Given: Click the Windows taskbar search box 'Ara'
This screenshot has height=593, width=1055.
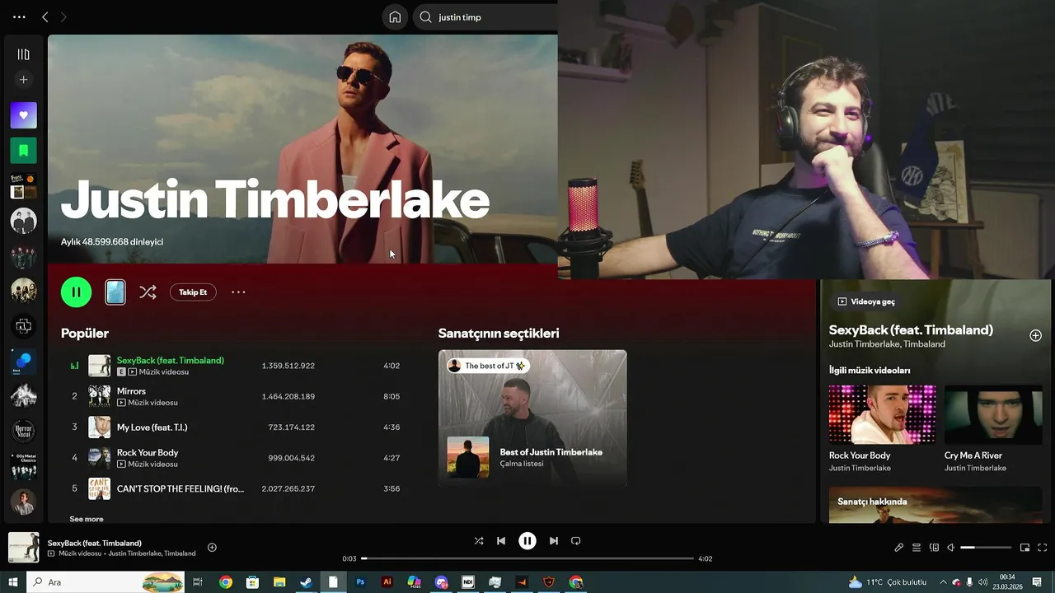Looking at the screenshot, I should click(x=105, y=582).
